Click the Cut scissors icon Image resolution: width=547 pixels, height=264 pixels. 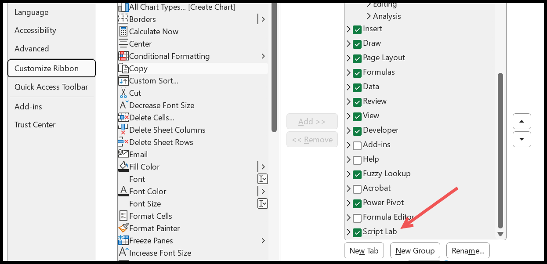click(x=123, y=93)
